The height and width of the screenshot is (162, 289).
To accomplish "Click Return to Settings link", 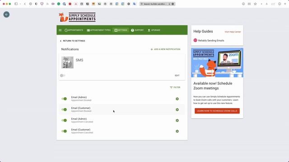I will (72, 41).
